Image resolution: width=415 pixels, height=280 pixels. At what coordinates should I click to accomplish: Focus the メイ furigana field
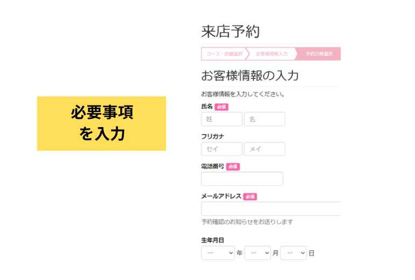265,149
